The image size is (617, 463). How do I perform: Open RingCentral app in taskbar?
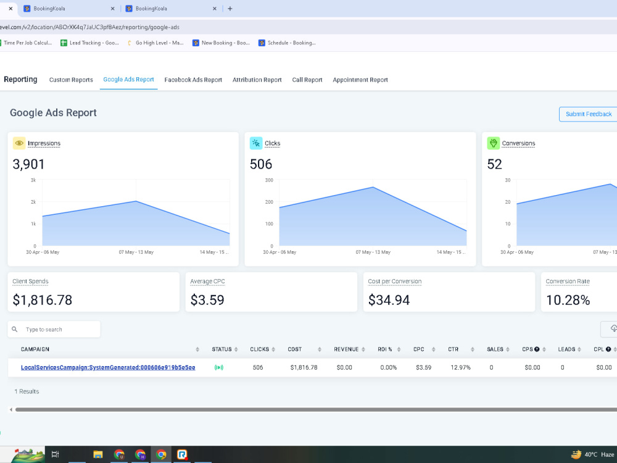click(182, 454)
